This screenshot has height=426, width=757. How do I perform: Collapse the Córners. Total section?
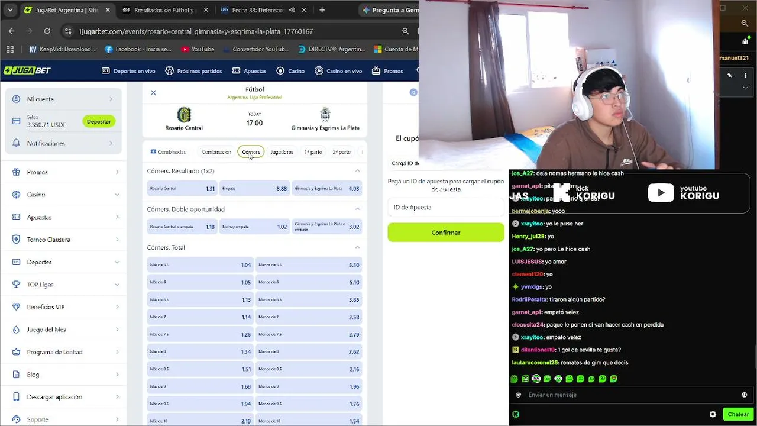[x=357, y=247]
